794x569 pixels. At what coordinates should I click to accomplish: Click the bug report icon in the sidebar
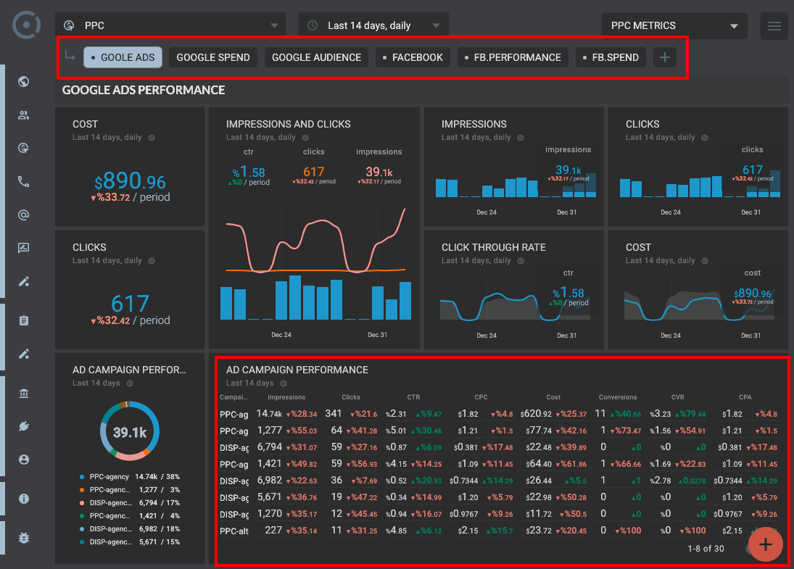pyautogui.click(x=24, y=538)
